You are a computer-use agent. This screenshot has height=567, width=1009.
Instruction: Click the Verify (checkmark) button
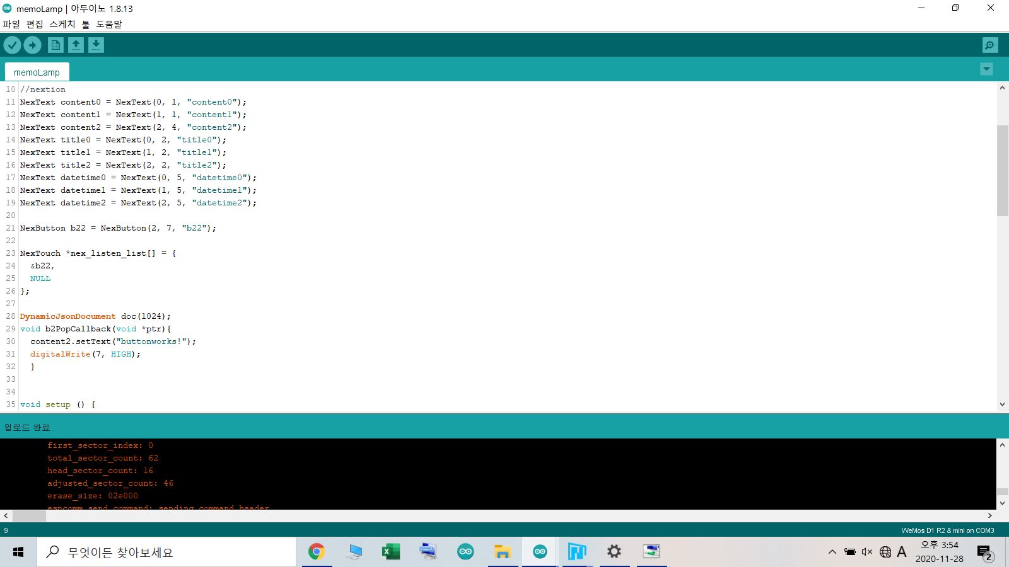click(13, 45)
